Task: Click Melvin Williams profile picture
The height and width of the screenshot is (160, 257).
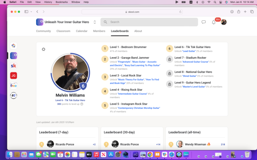Action: pyautogui.click(x=69, y=73)
